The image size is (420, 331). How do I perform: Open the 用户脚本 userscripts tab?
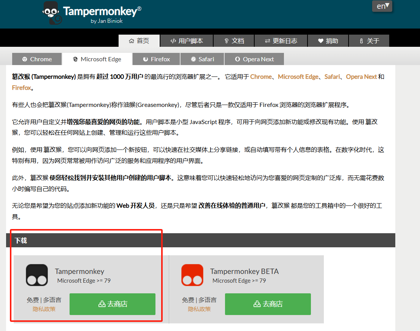click(x=187, y=41)
